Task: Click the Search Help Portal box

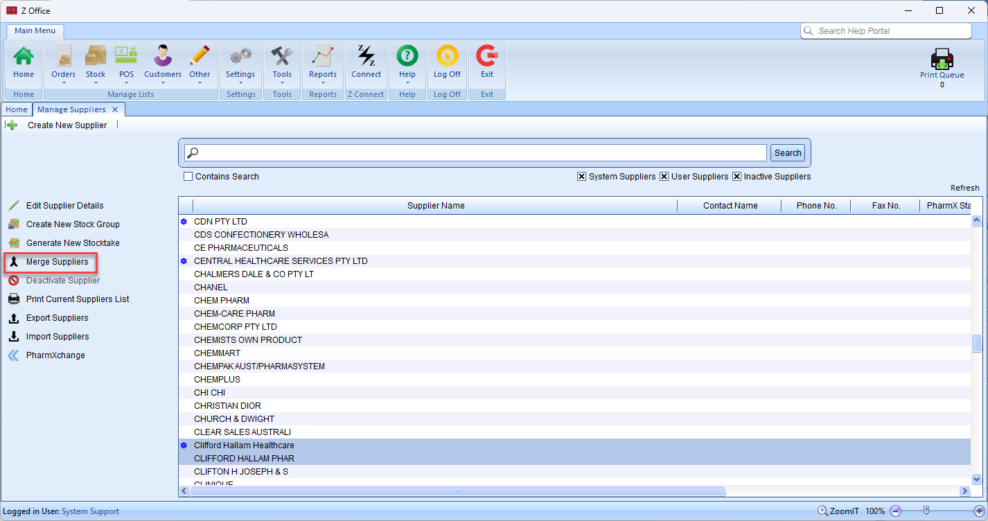Action: 886,31
